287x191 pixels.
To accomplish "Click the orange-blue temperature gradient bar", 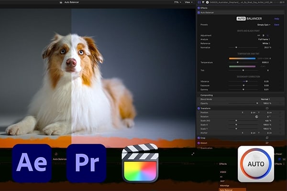I will click(x=242, y=58).
